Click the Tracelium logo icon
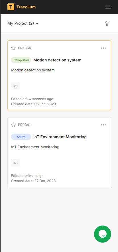 [x=11, y=7]
